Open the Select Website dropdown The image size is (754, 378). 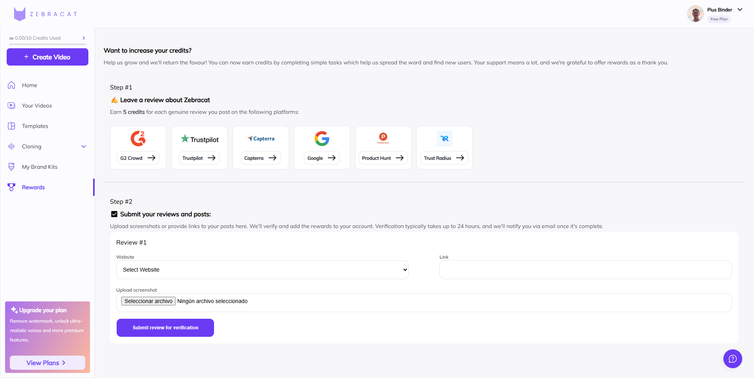point(262,270)
